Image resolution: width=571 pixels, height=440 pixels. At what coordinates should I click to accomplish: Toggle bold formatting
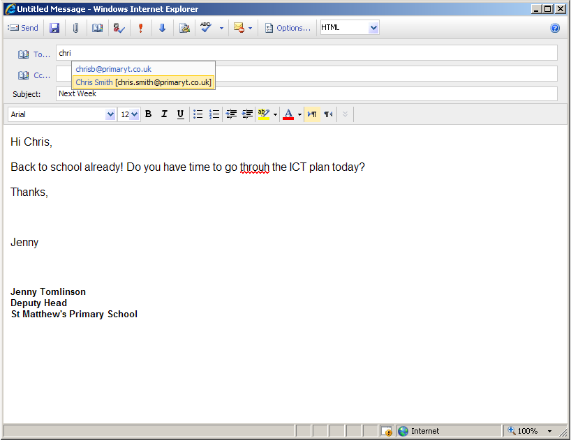click(x=148, y=114)
